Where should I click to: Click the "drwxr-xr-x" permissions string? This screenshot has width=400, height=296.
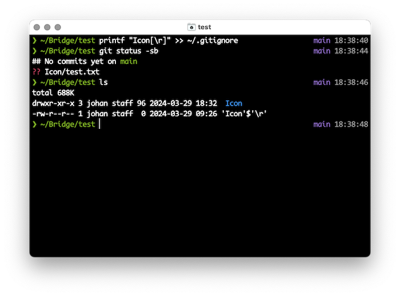click(53, 103)
